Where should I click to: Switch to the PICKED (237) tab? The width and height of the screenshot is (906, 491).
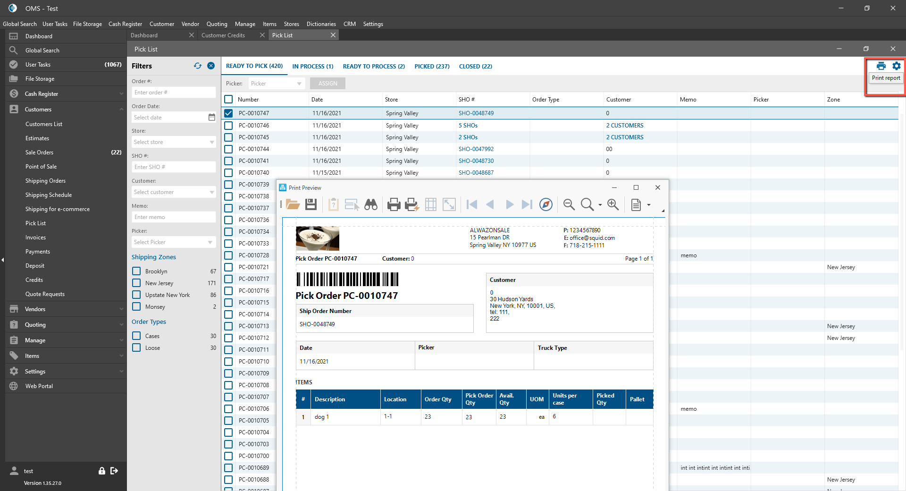pyautogui.click(x=432, y=67)
